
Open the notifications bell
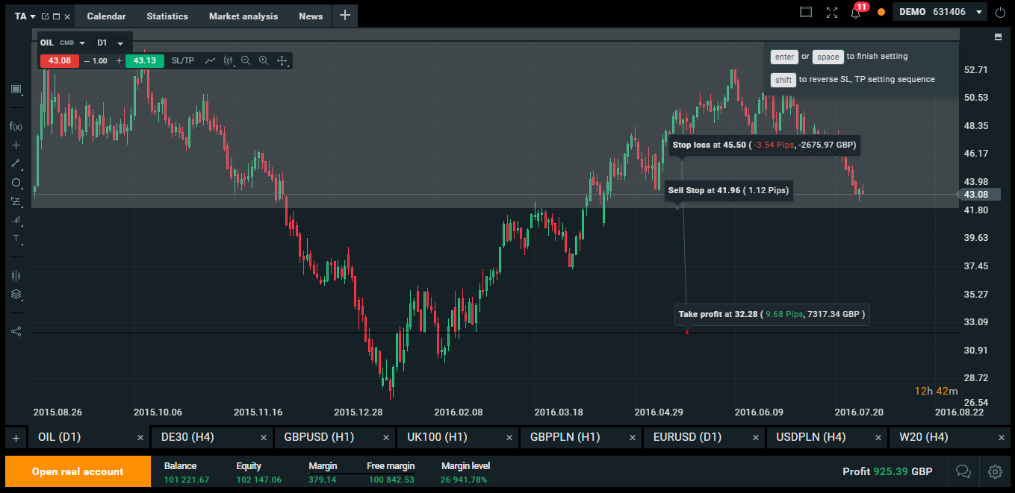coord(856,13)
